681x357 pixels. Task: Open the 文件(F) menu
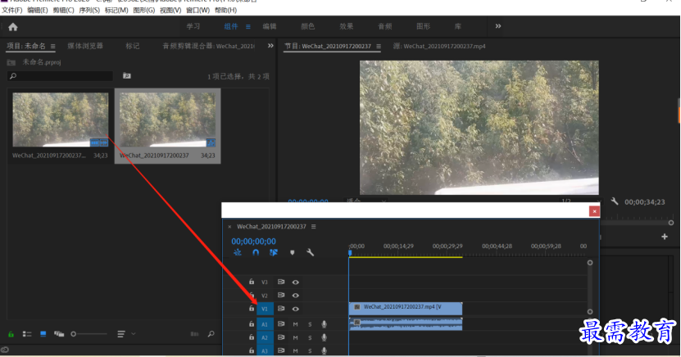pos(12,10)
